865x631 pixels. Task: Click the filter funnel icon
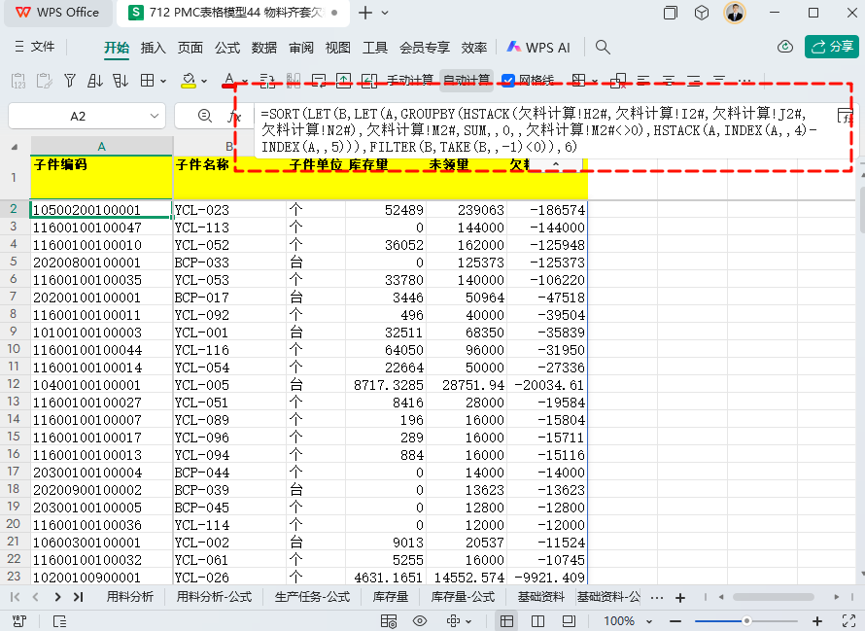tap(70, 81)
